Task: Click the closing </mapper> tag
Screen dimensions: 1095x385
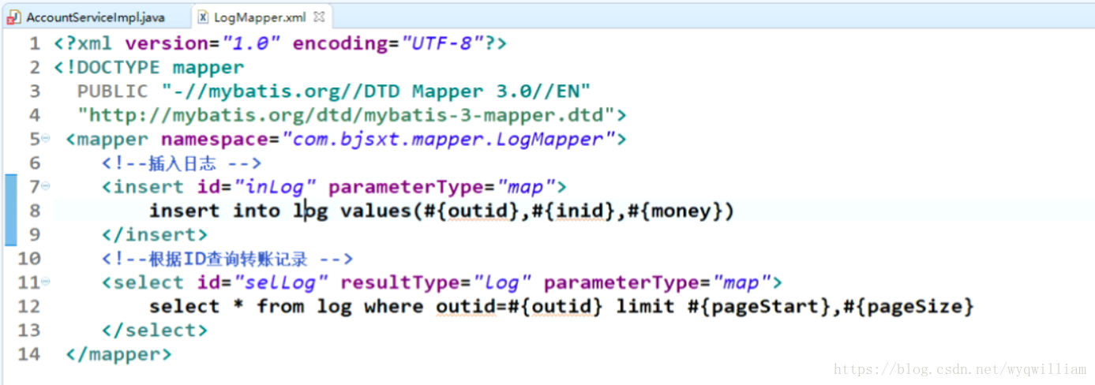Action: (118, 353)
